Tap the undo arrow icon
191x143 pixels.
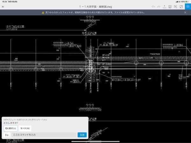(153, 6)
